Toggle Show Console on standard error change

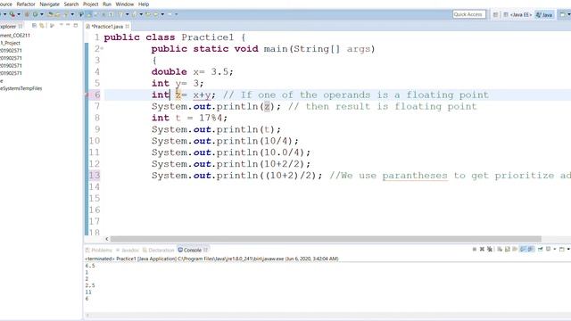pyautogui.click(x=531, y=250)
